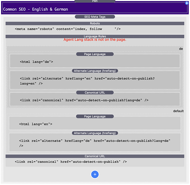Select the Alternate Language badge in de block

[x=95, y=71]
